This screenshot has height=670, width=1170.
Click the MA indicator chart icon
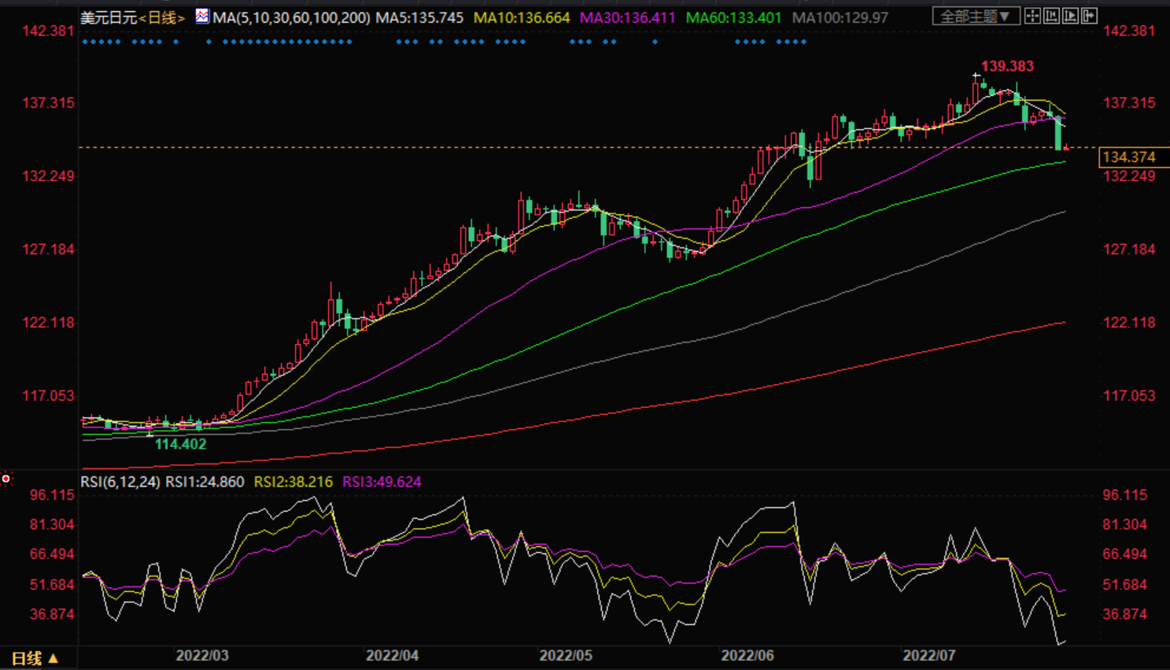tap(202, 16)
